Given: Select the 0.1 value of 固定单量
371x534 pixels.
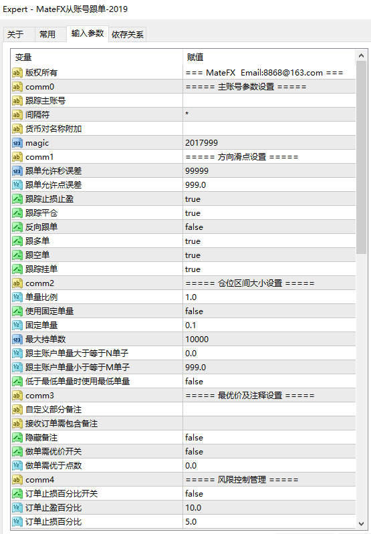Looking at the screenshot, I should (x=191, y=325).
